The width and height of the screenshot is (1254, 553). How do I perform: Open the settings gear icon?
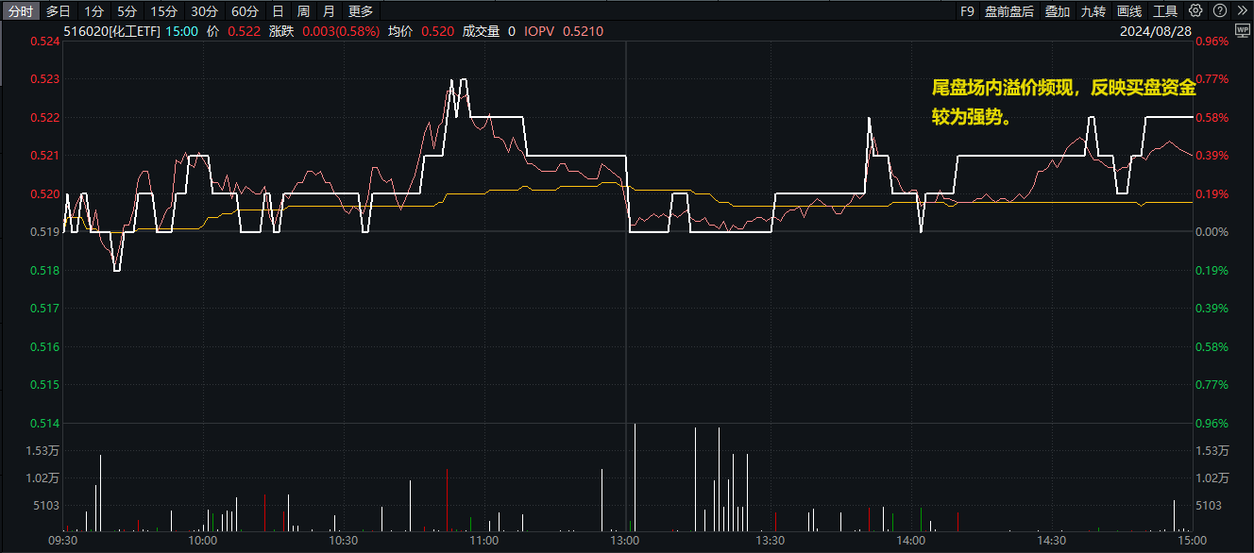click(x=1196, y=11)
